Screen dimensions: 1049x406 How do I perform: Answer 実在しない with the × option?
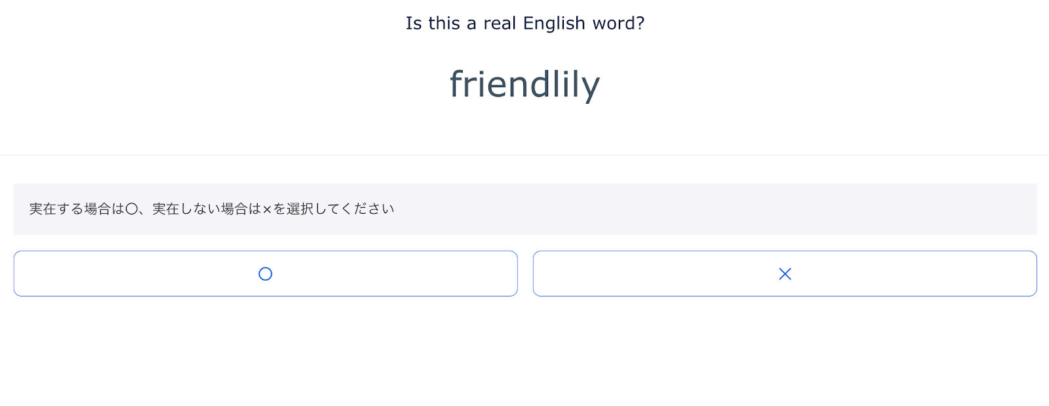[785, 274]
